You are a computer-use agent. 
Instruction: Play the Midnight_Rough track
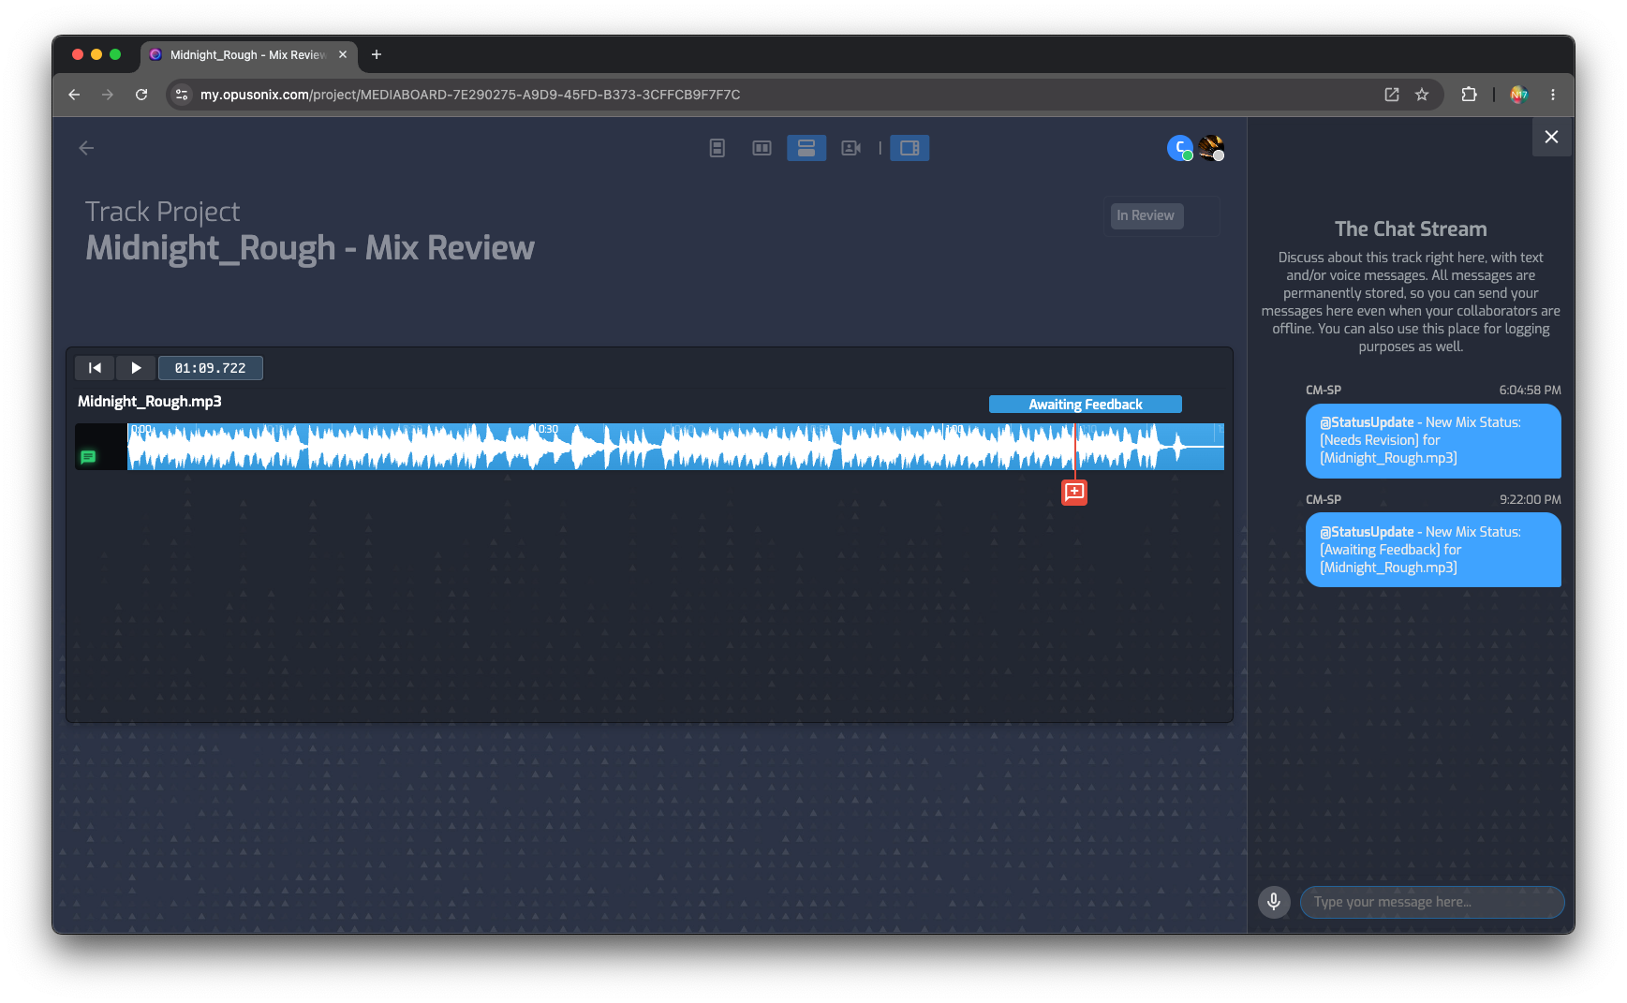136,368
